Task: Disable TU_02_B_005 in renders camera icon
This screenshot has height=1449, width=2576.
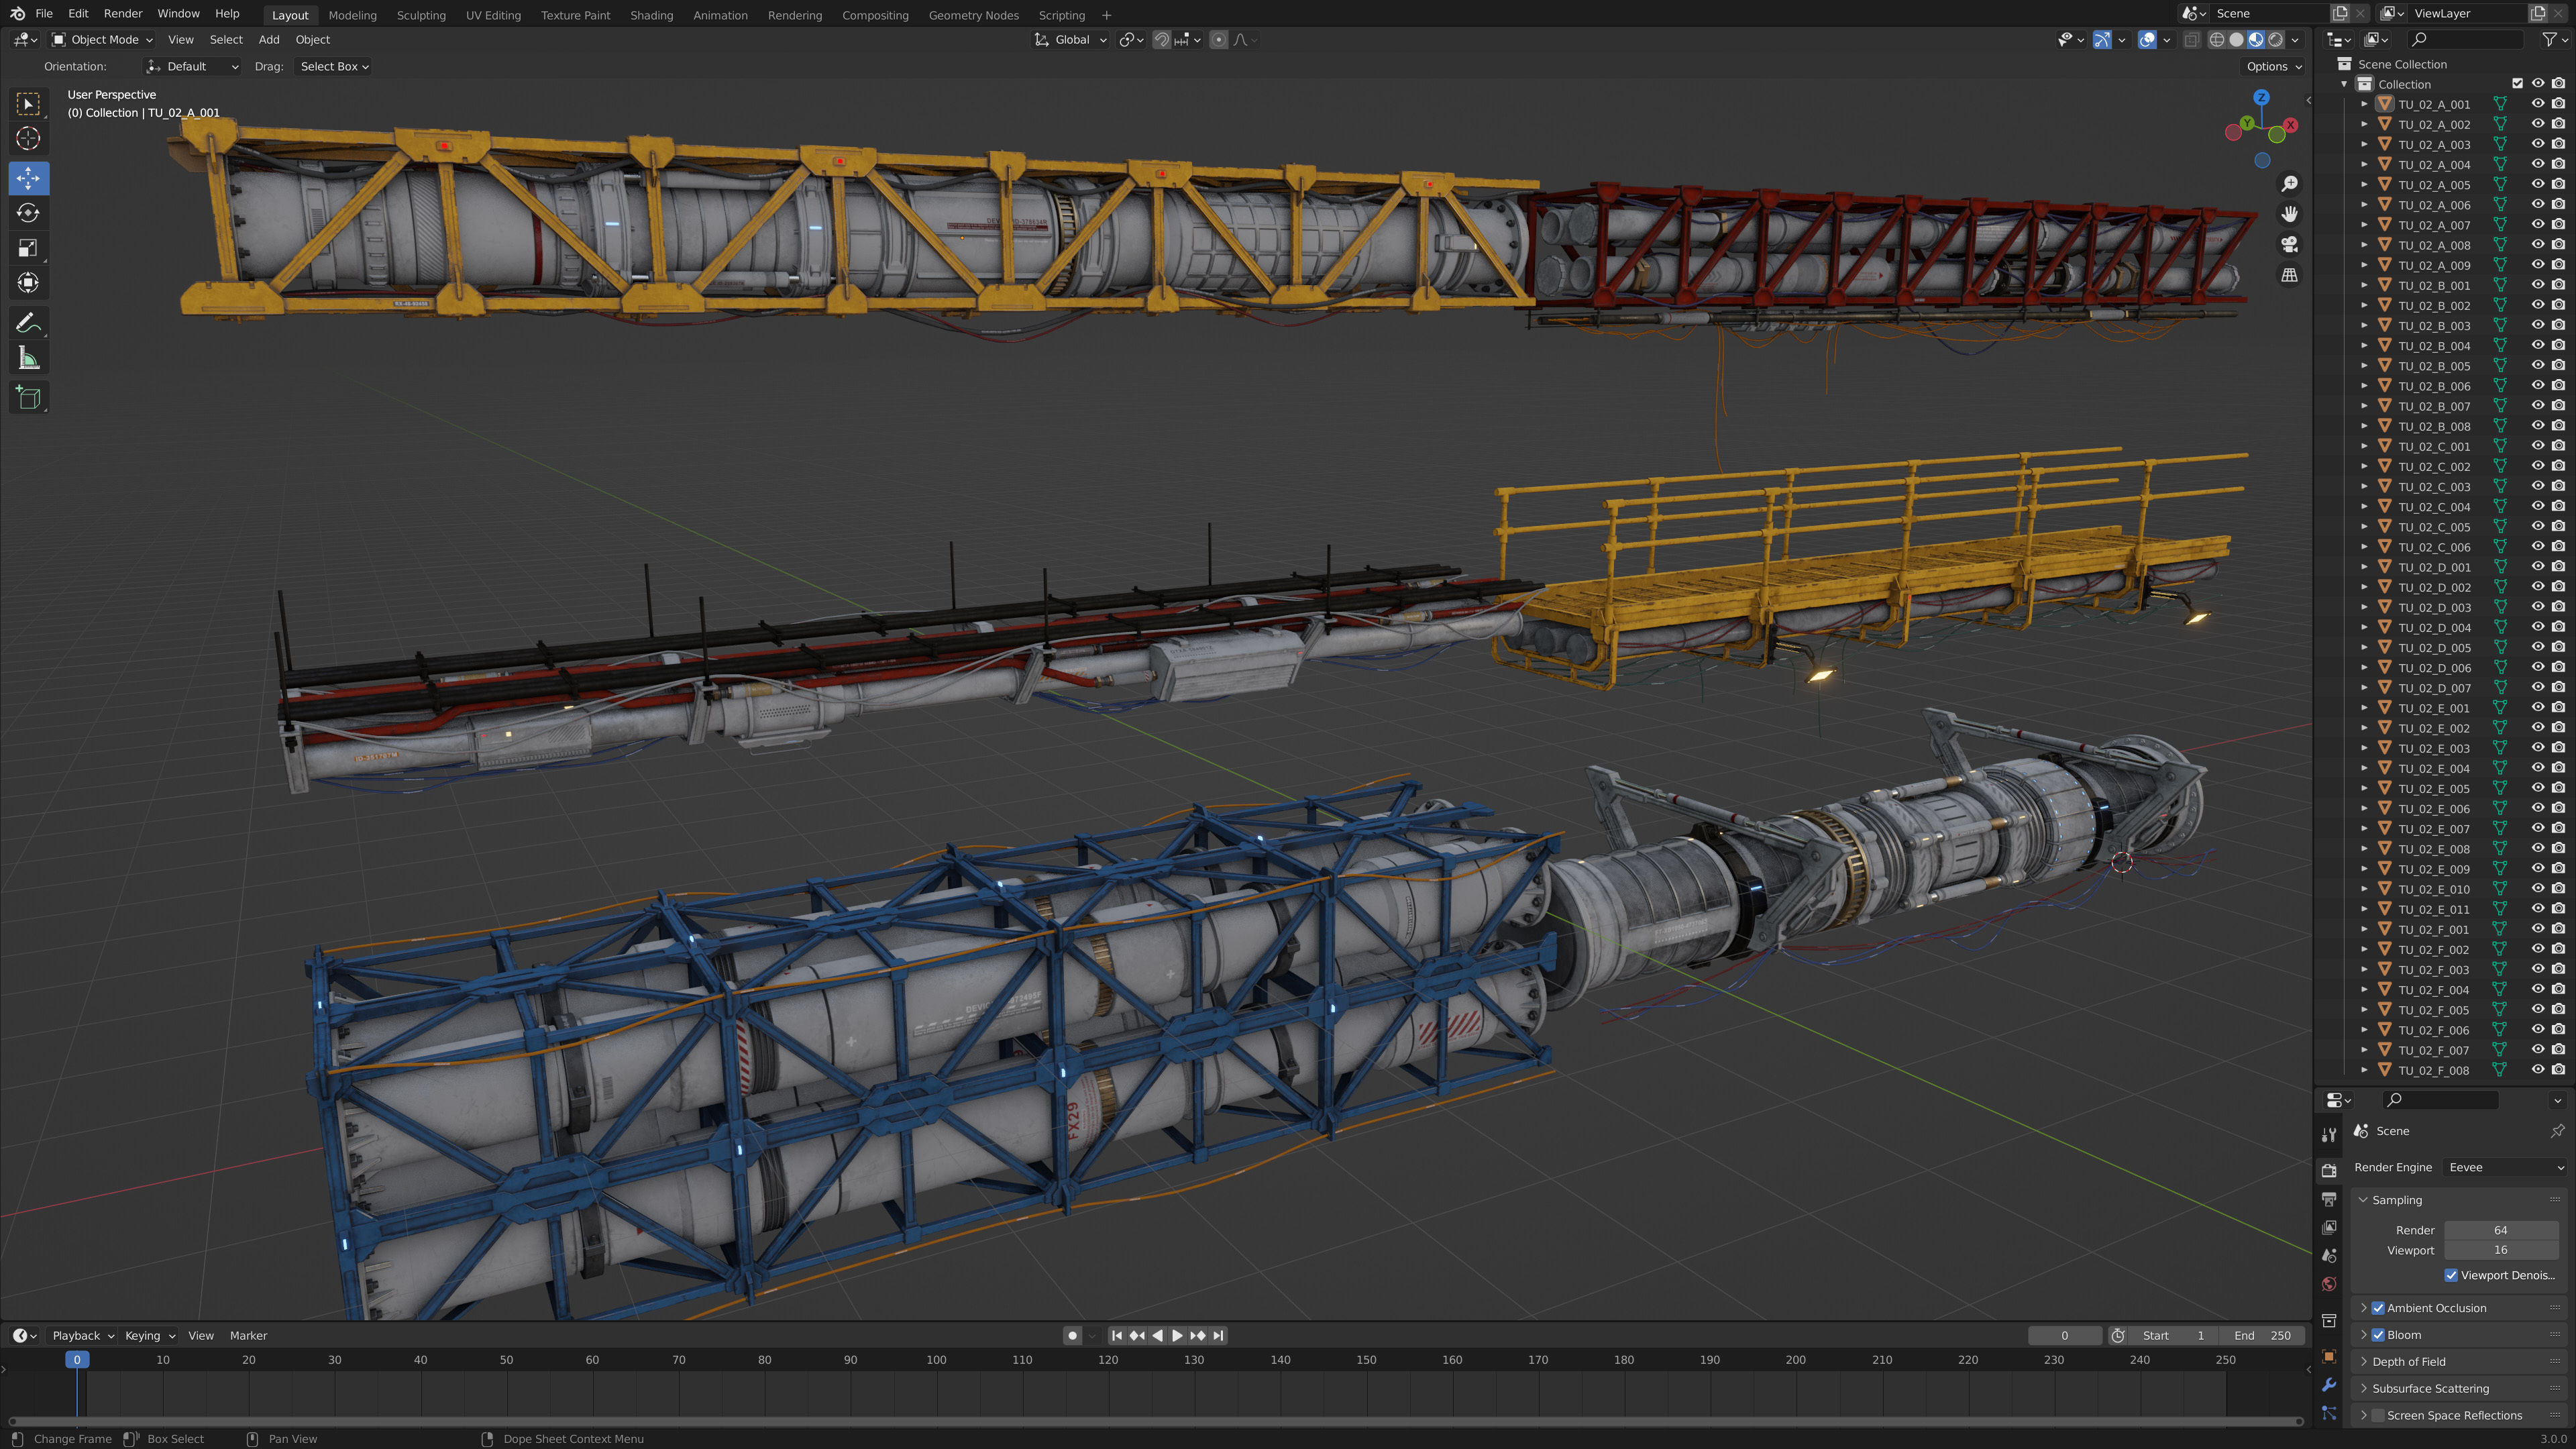Action: tap(2558, 365)
